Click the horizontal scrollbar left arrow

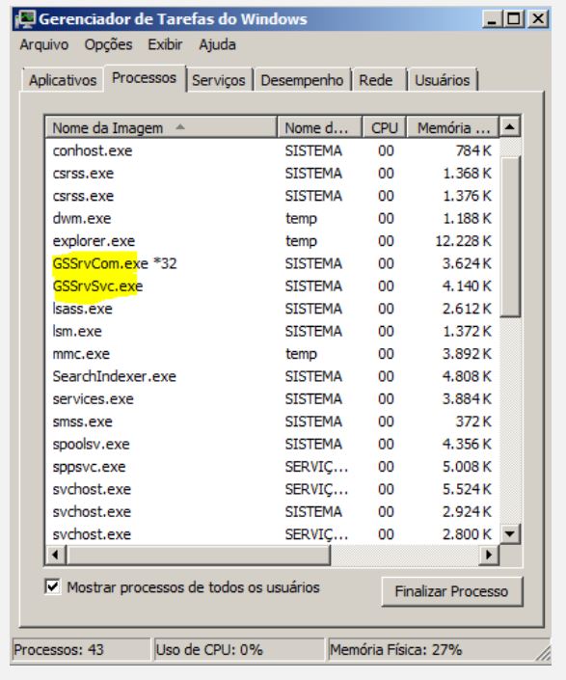(x=56, y=555)
